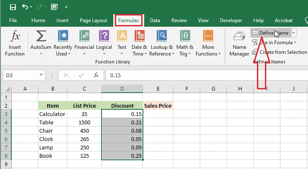Open the Logical functions book icon
308x169 pixels.
click(x=104, y=36)
